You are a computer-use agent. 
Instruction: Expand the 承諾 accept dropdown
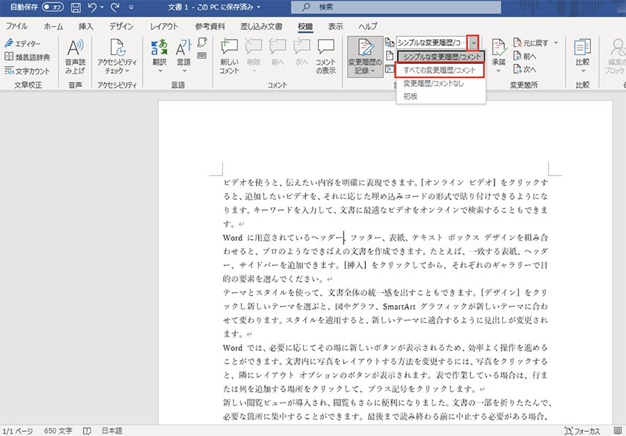click(x=499, y=70)
